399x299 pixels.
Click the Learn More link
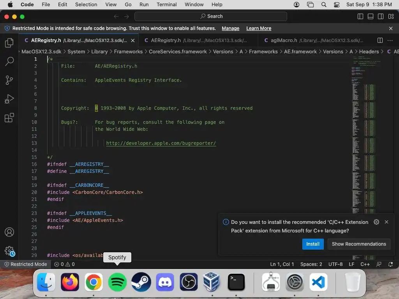click(259, 28)
